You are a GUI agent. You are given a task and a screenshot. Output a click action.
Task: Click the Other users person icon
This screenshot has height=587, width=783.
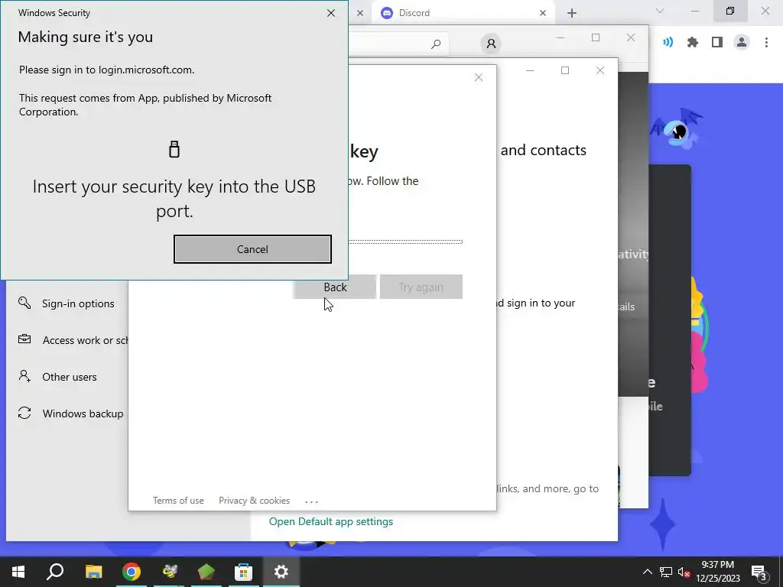[24, 376]
